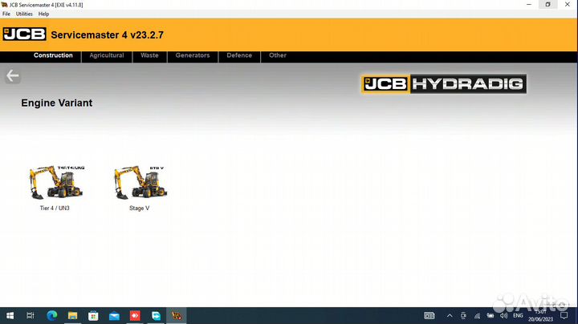Click the Servicemaster 4 v23.2.7 title text

(x=108, y=35)
